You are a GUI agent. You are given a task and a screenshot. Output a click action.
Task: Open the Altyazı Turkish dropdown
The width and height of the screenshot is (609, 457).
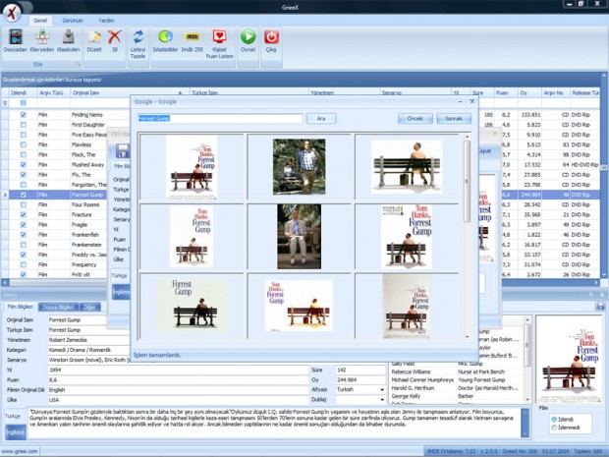click(382, 390)
